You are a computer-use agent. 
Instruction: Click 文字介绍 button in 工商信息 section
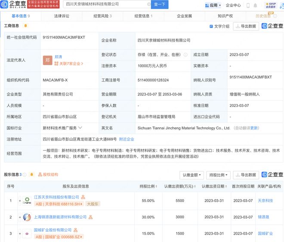[219, 26]
